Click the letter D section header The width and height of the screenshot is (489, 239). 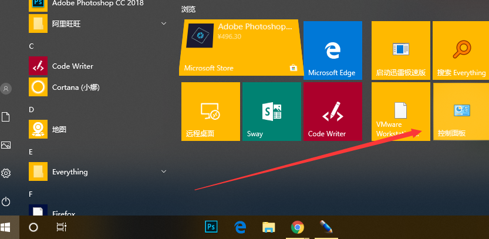[31, 109]
